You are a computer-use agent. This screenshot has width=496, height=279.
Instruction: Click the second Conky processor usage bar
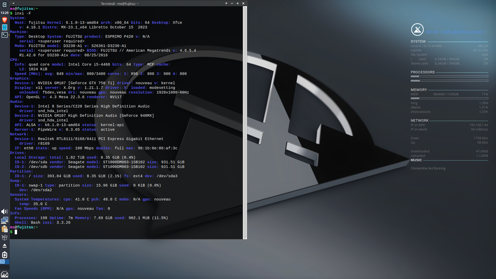[x=449, y=81]
